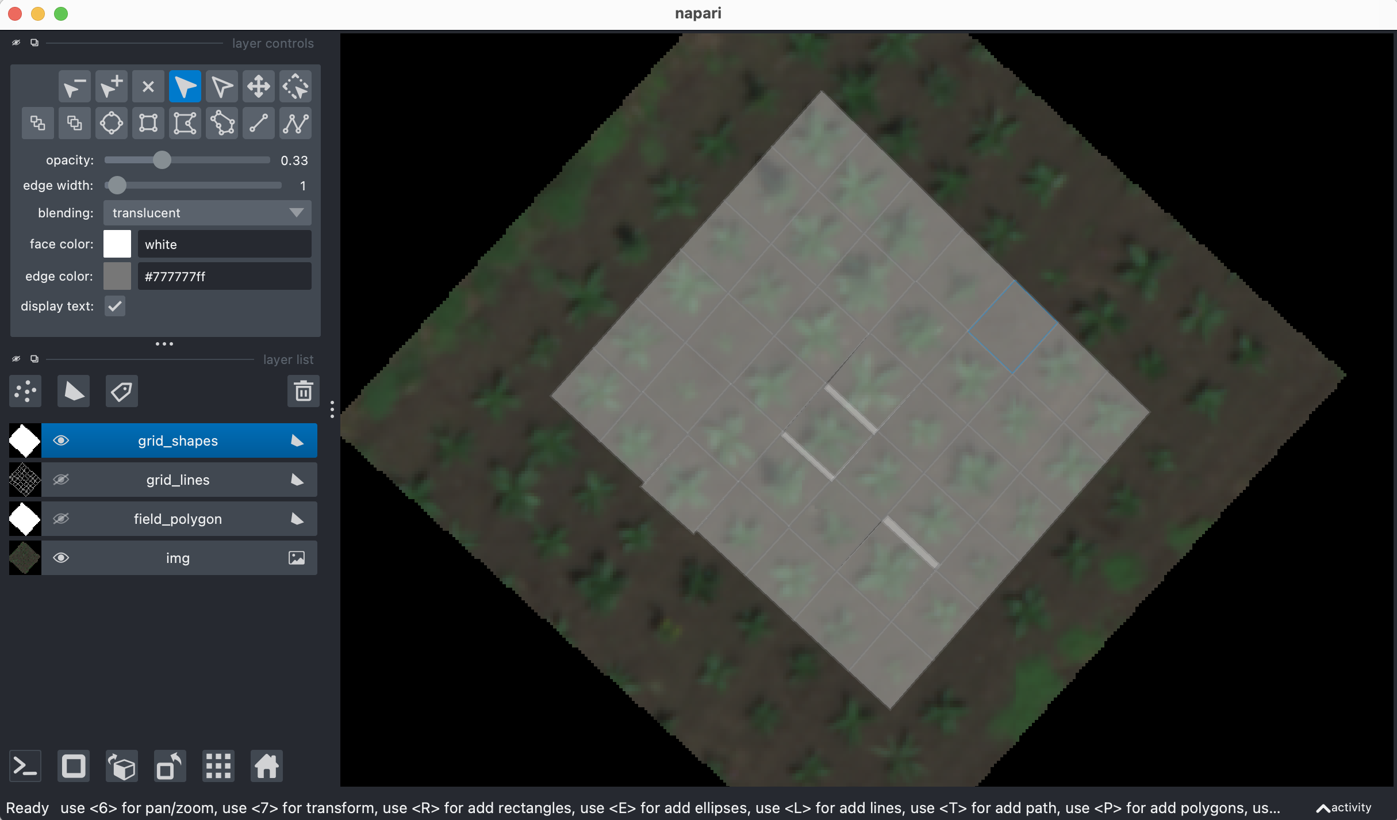Click the Ready status text
The height and width of the screenshot is (820, 1397).
(28, 807)
